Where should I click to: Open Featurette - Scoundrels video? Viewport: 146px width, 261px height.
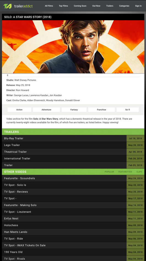pos(73,178)
